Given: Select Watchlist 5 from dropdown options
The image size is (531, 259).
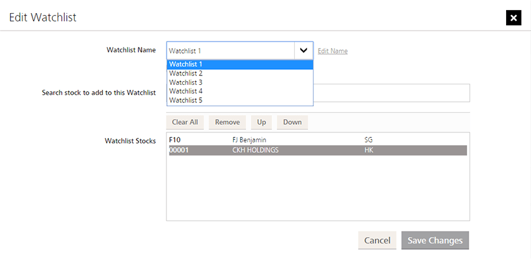Looking at the screenshot, I should tap(240, 100).
